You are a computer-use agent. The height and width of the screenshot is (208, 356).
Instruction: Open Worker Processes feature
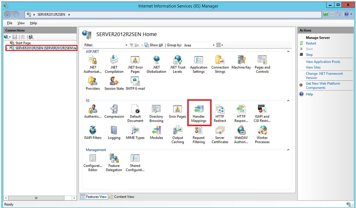pyautogui.click(x=262, y=135)
